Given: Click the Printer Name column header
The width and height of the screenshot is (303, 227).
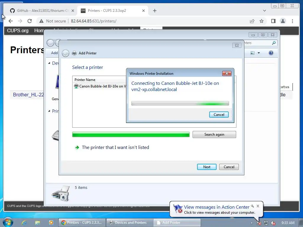Looking at the screenshot, I should tap(85, 80).
